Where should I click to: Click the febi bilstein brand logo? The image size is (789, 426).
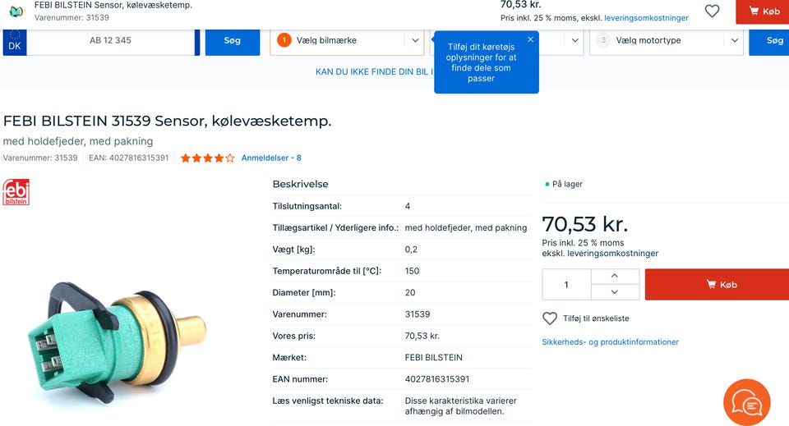[x=16, y=191]
